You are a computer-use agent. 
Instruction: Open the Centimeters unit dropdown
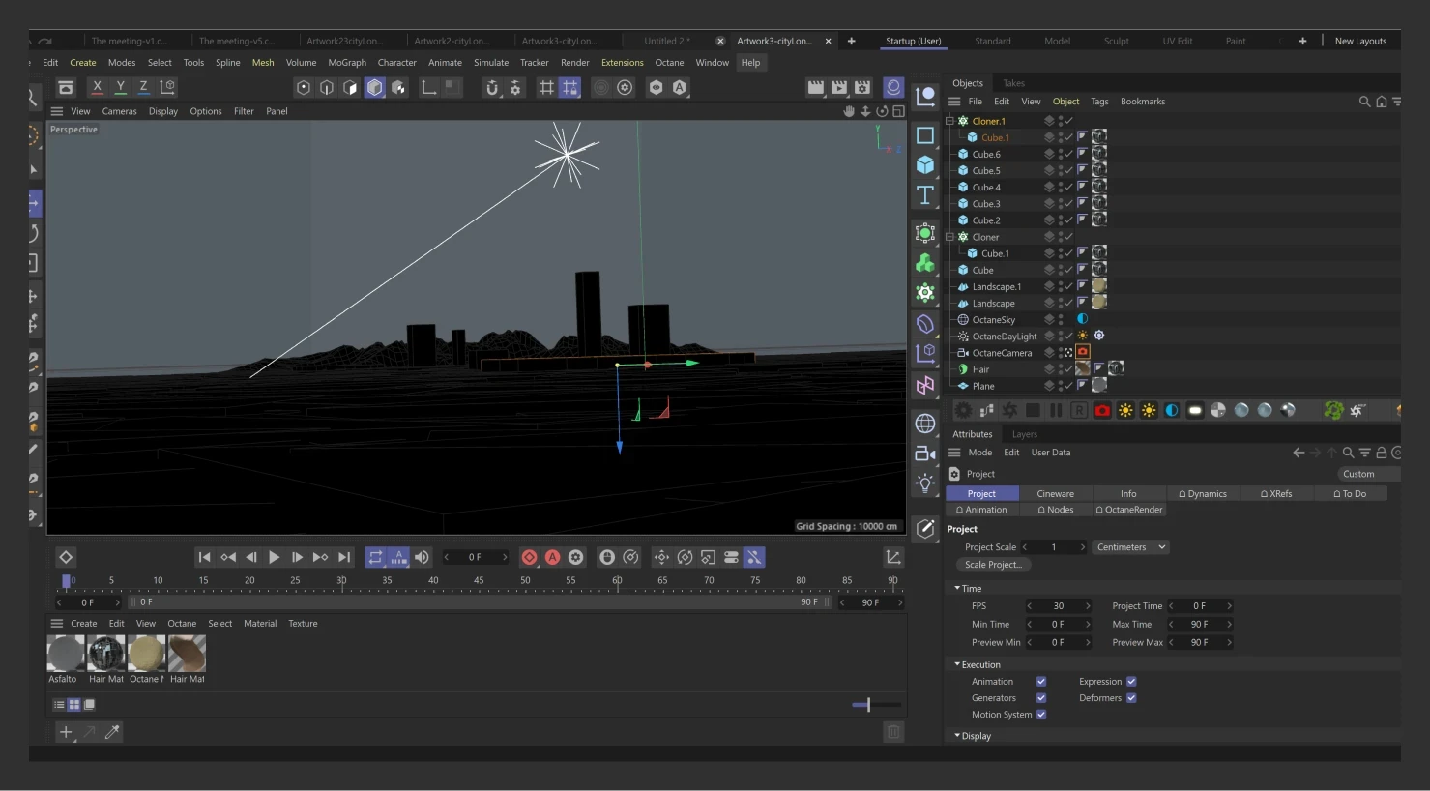coord(1130,547)
